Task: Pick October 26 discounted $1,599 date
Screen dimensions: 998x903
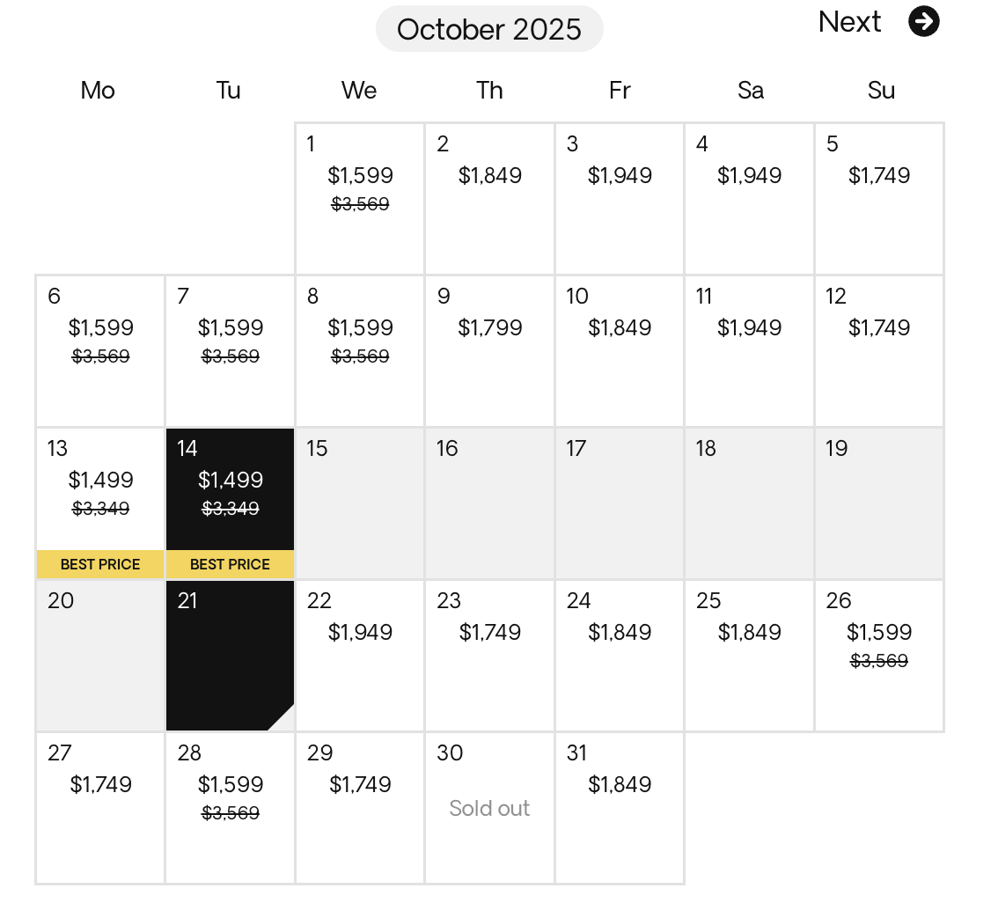Action: 879,656
